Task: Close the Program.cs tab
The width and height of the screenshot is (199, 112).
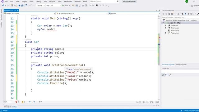Action: point(18,10)
